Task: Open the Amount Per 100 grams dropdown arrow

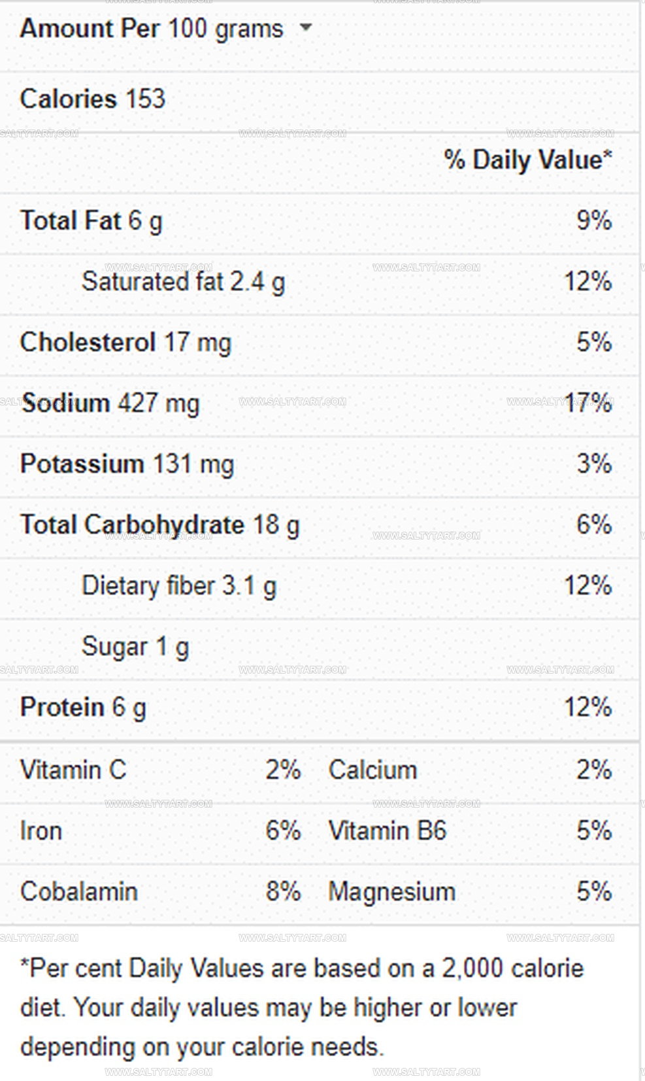Action: coord(305,28)
